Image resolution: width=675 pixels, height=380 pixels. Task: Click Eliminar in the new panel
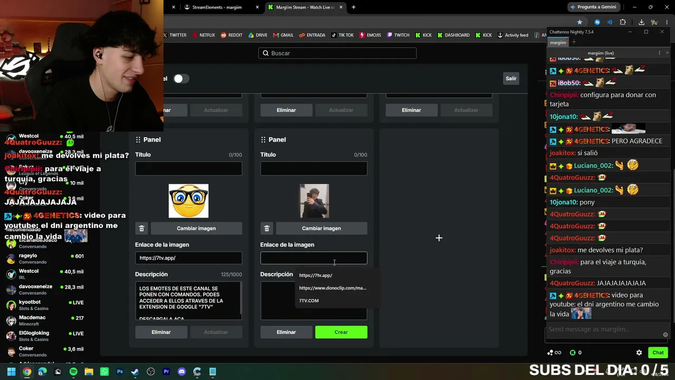(x=286, y=332)
